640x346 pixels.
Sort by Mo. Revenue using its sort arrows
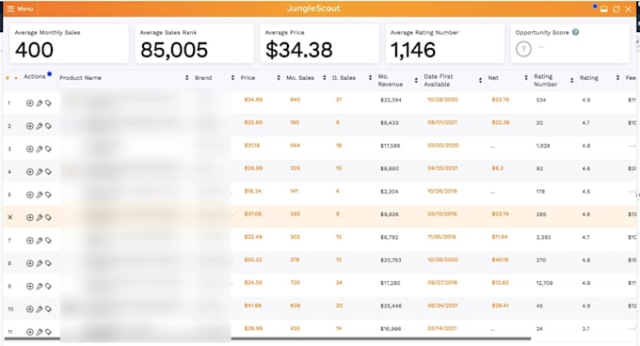(416, 80)
